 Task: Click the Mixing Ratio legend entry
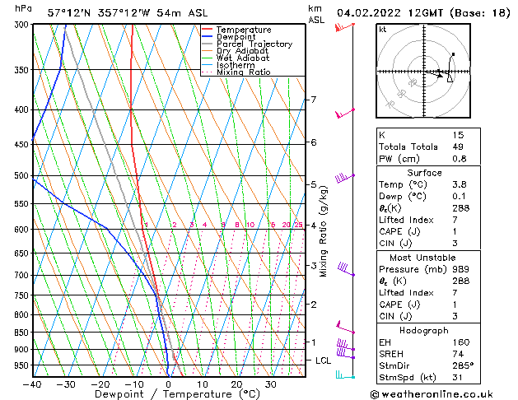pos(244,73)
